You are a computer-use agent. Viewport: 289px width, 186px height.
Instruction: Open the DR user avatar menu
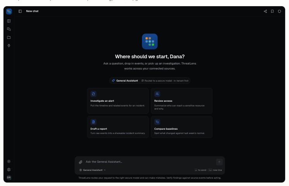pos(9,177)
